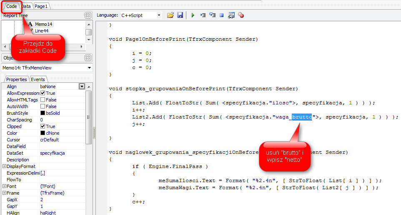Click the Open script folder icon
The width and height of the screenshot is (401, 215).
coord(170,15)
